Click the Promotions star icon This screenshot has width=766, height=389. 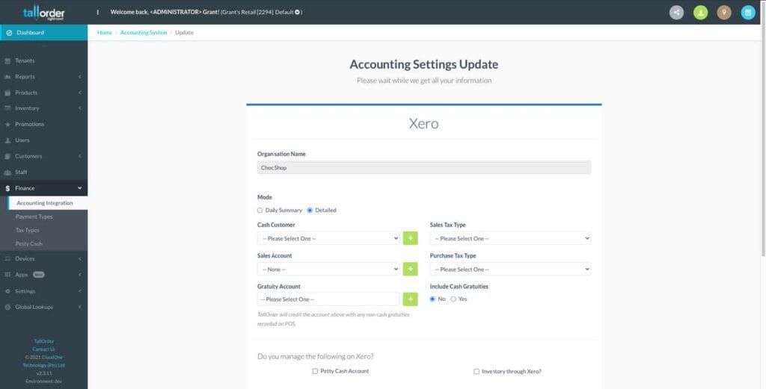point(7,124)
